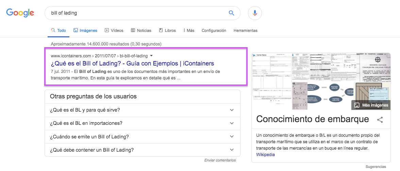400x171 pixels.
Task: Switch to the Imágenes tab
Action: coord(85,31)
